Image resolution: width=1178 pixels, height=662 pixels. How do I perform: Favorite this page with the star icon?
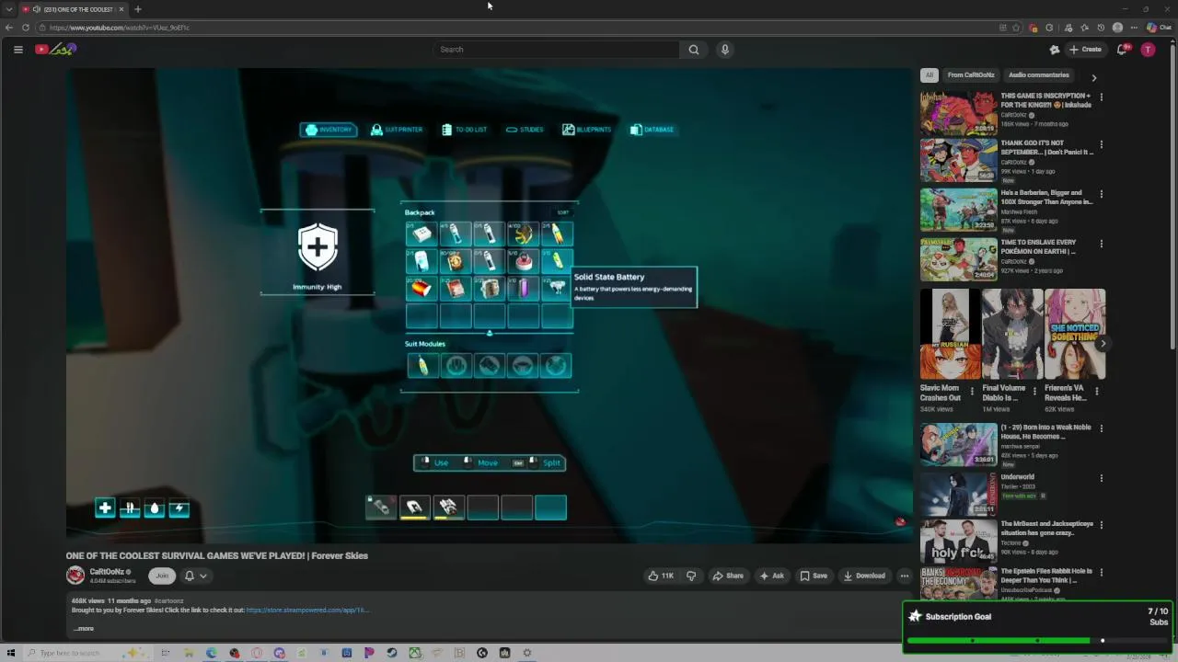1016,28
